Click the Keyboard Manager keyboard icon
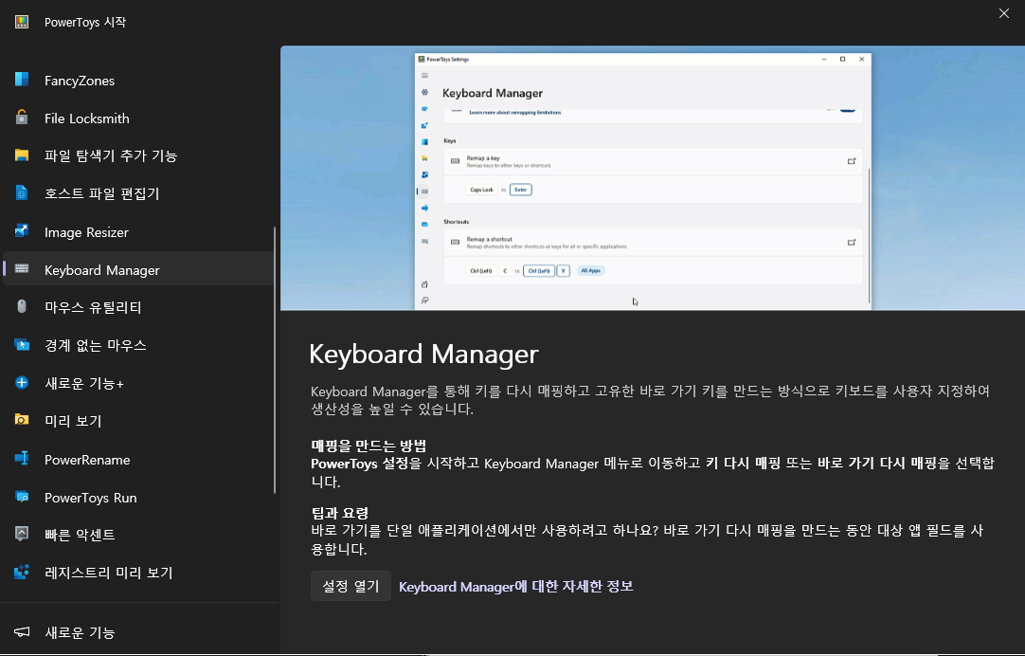The height and width of the screenshot is (656, 1025). (x=22, y=269)
